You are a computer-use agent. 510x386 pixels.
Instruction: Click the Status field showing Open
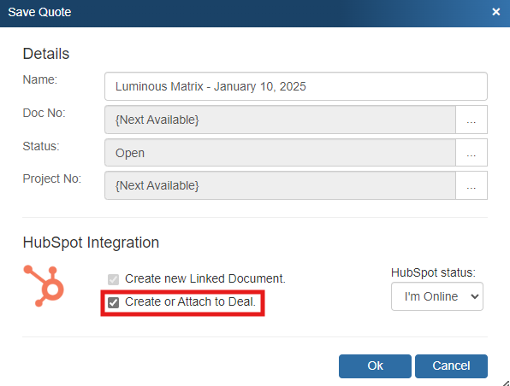click(x=280, y=153)
